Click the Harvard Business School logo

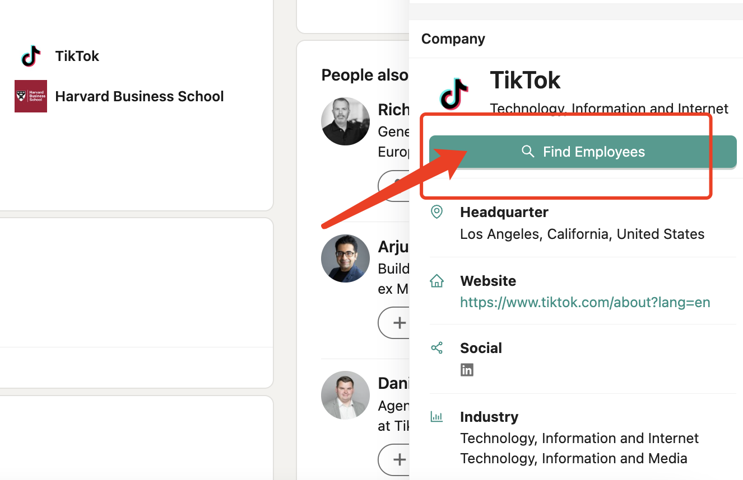(x=31, y=96)
